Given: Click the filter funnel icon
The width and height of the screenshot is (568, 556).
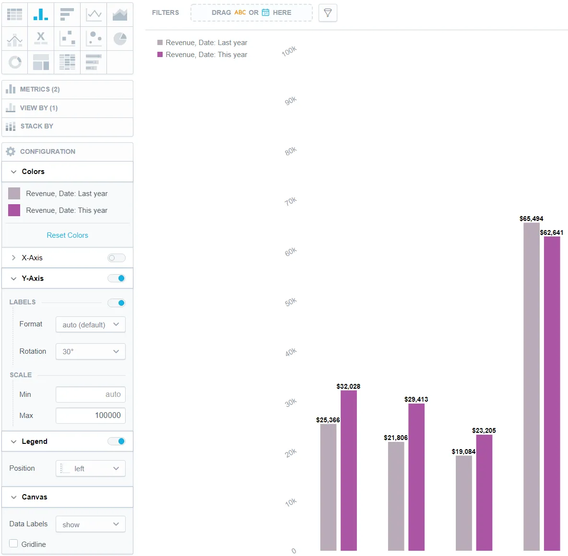Looking at the screenshot, I should coord(328,13).
